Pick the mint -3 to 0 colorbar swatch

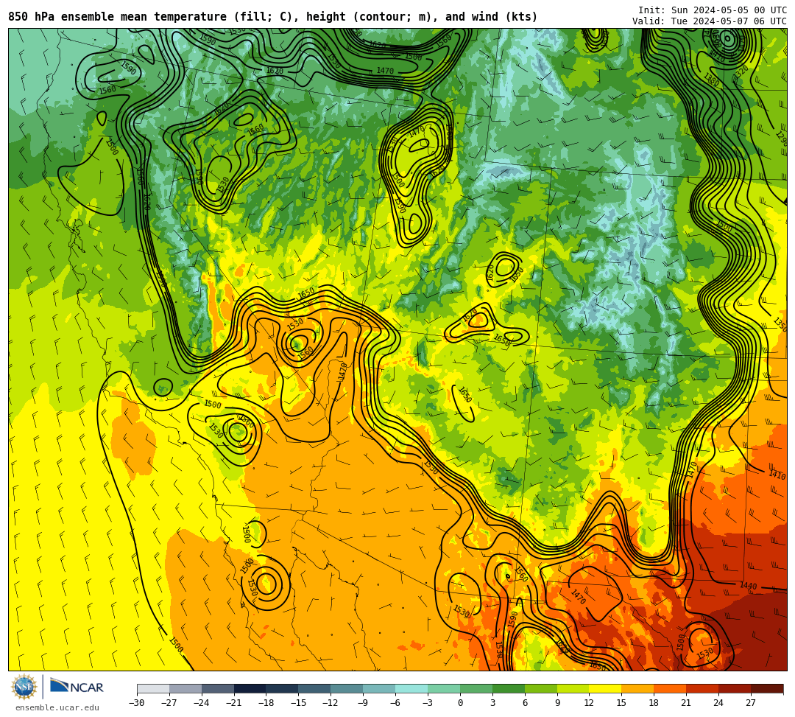tap(444, 688)
